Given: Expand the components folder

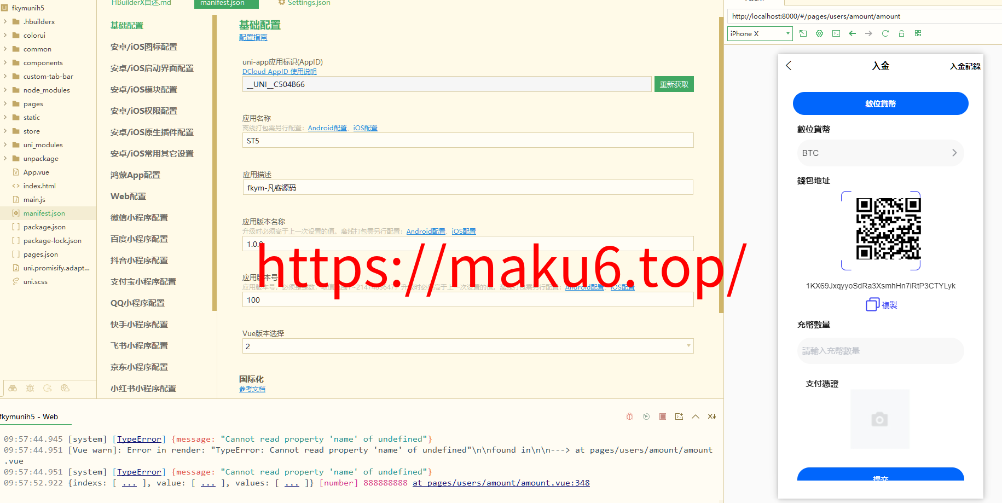Looking at the screenshot, I should pos(5,62).
